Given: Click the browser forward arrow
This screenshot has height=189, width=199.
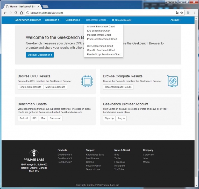Looking at the screenshot, I should click(10, 13).
